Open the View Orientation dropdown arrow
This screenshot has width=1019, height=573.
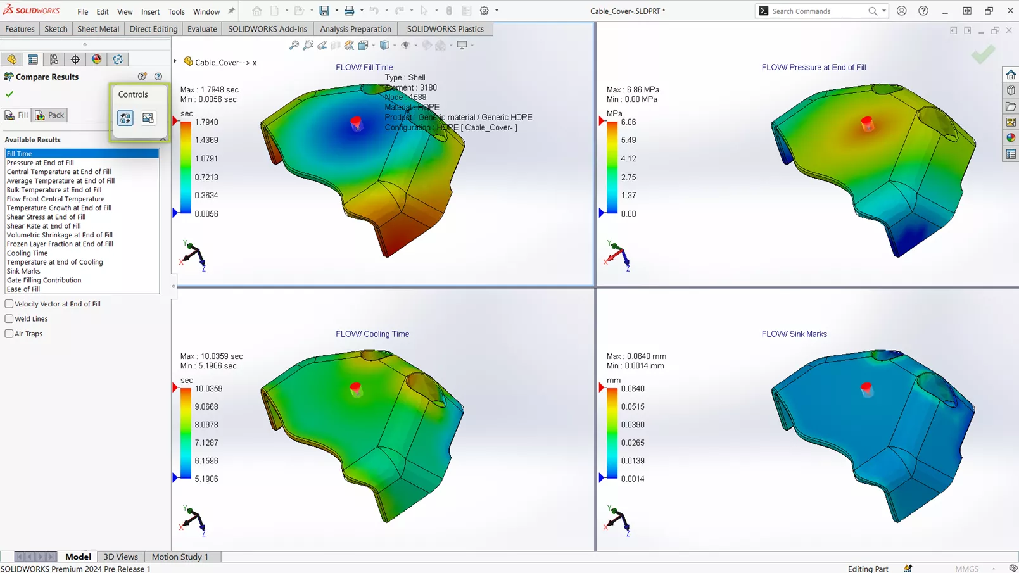coord(373,45)
